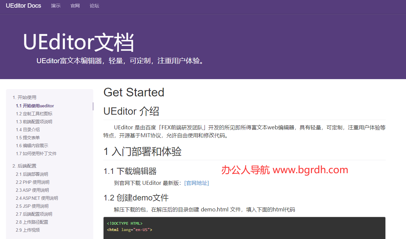Click the 官网 navigation item
Image resolution: width=406 pixels, height=239 pixels.
[75, 6]
